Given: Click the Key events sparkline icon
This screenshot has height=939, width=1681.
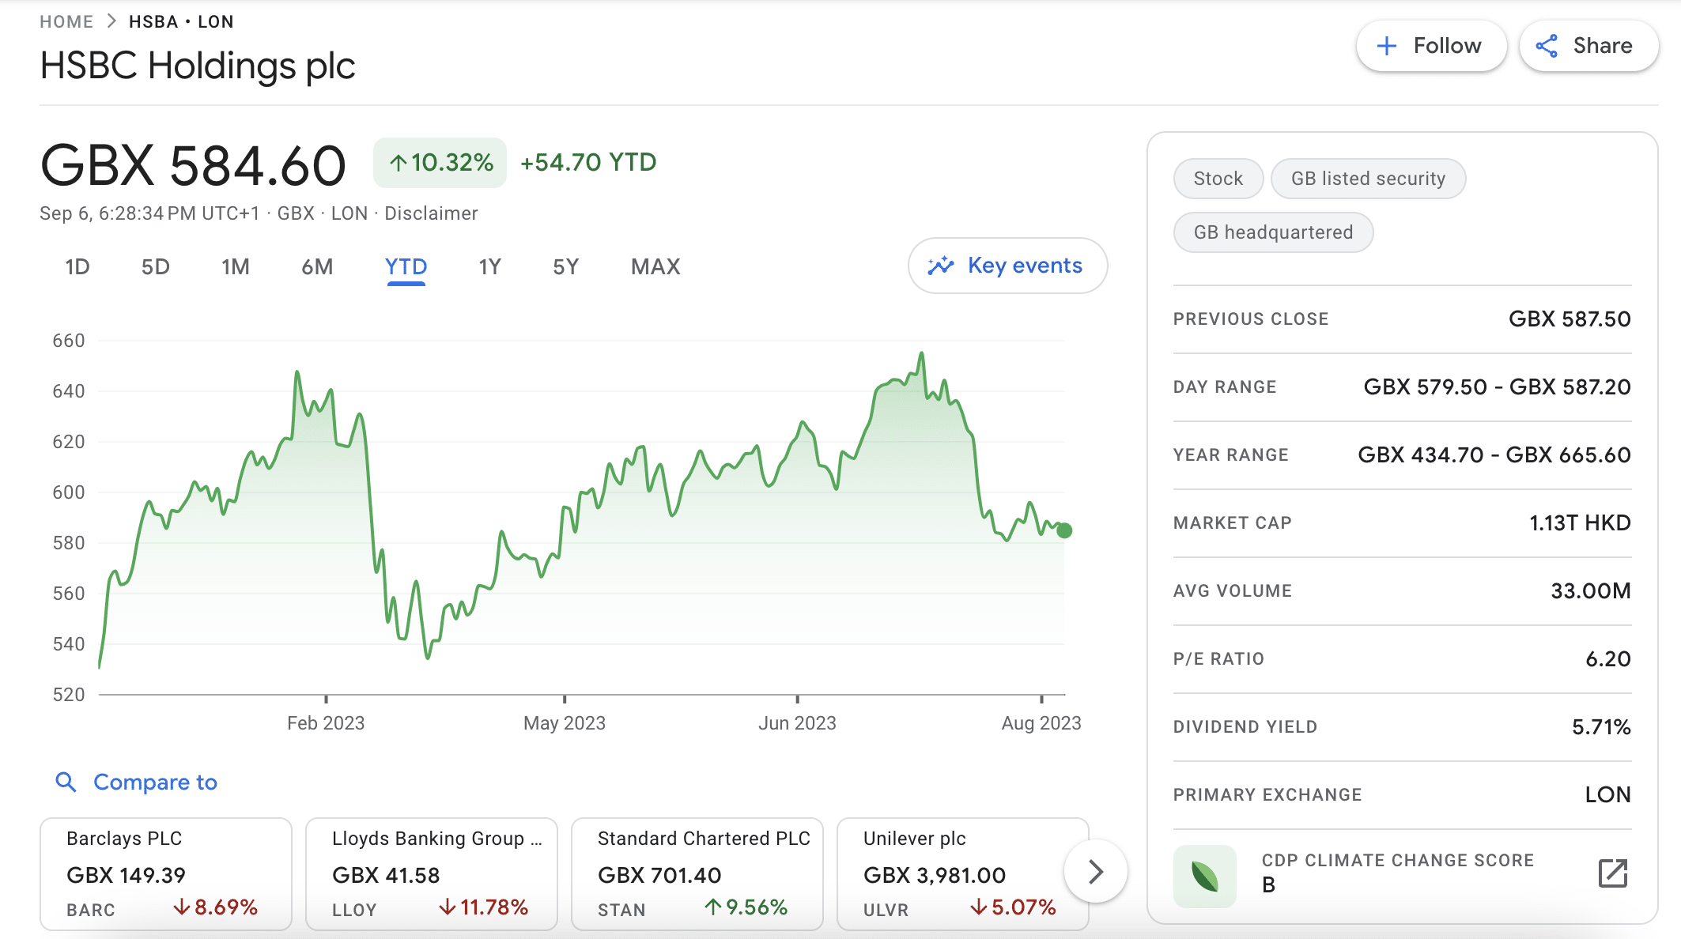Looking at the screenshot, I should click(x=941, y=266).
